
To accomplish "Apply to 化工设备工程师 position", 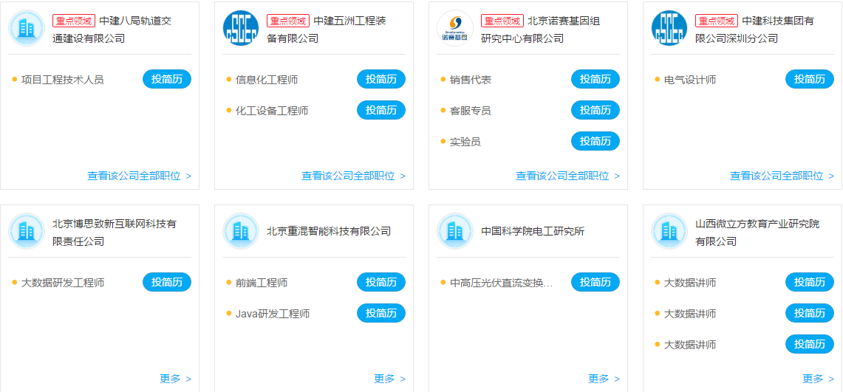I will (x=381, y=110).
